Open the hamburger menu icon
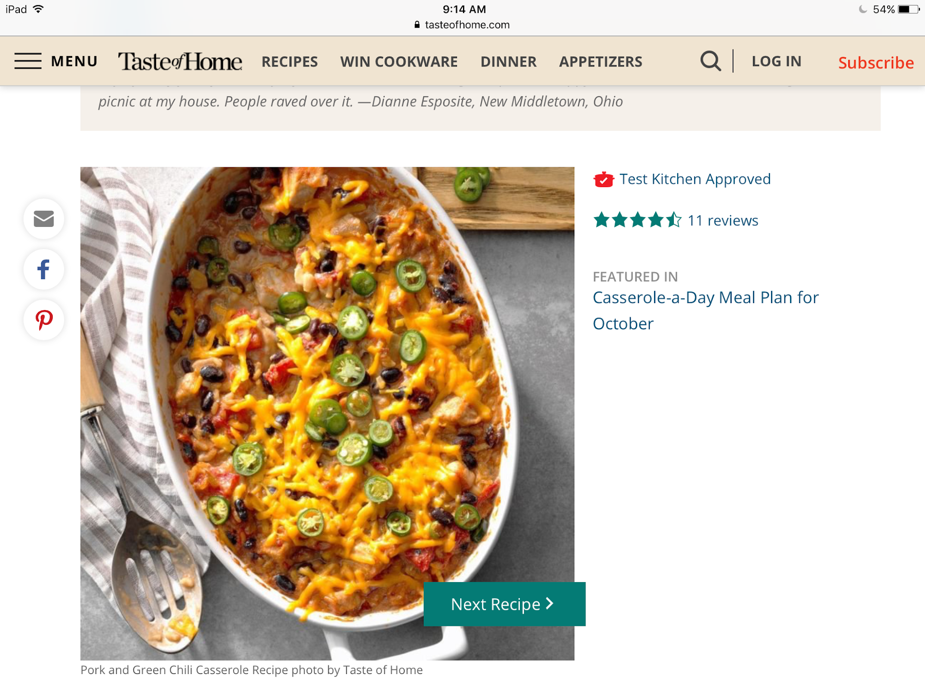This screenshot has width=925, height=693. (x=28, y=61)
